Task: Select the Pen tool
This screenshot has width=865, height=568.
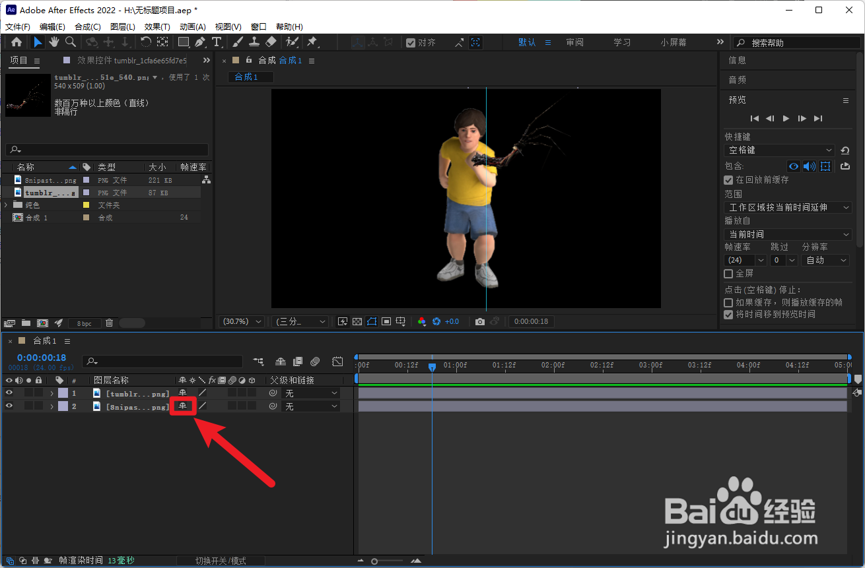Action: click(x=200, y=42)
